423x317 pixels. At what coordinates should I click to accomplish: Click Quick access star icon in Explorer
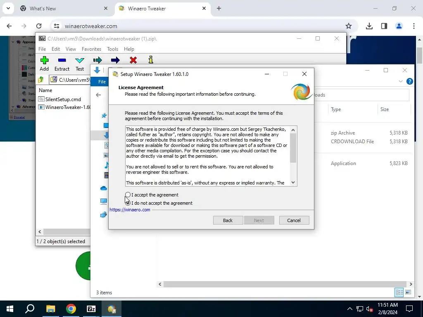coord(104,116)
